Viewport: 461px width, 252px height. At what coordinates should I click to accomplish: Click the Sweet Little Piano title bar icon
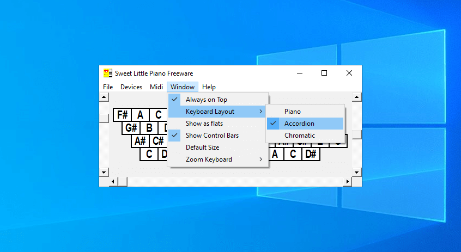[107, 73]
